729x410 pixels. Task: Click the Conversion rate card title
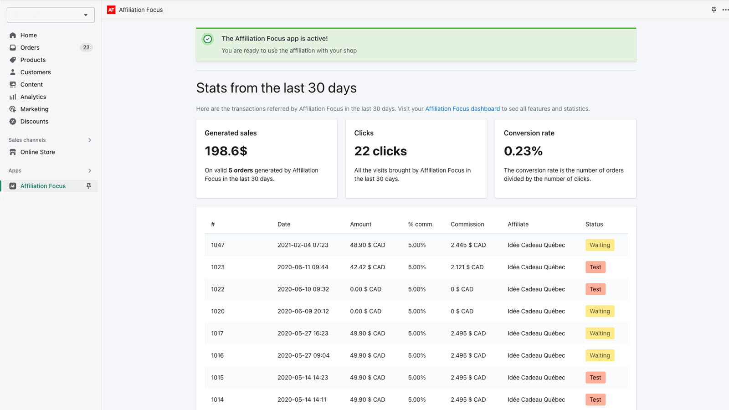click(529, 133)
